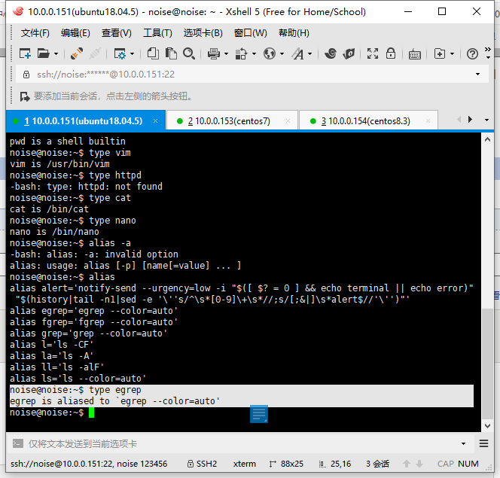Screen dimensions: 500x478
Task: Click the SSH2 lock status indicator
Action: pyautogui.click(x=202, y=464)
